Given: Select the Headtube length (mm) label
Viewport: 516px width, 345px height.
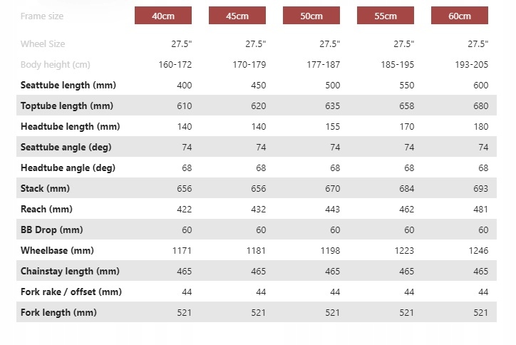Looking at the screenshot, I should pyautogui.click(x=70, y=127).
